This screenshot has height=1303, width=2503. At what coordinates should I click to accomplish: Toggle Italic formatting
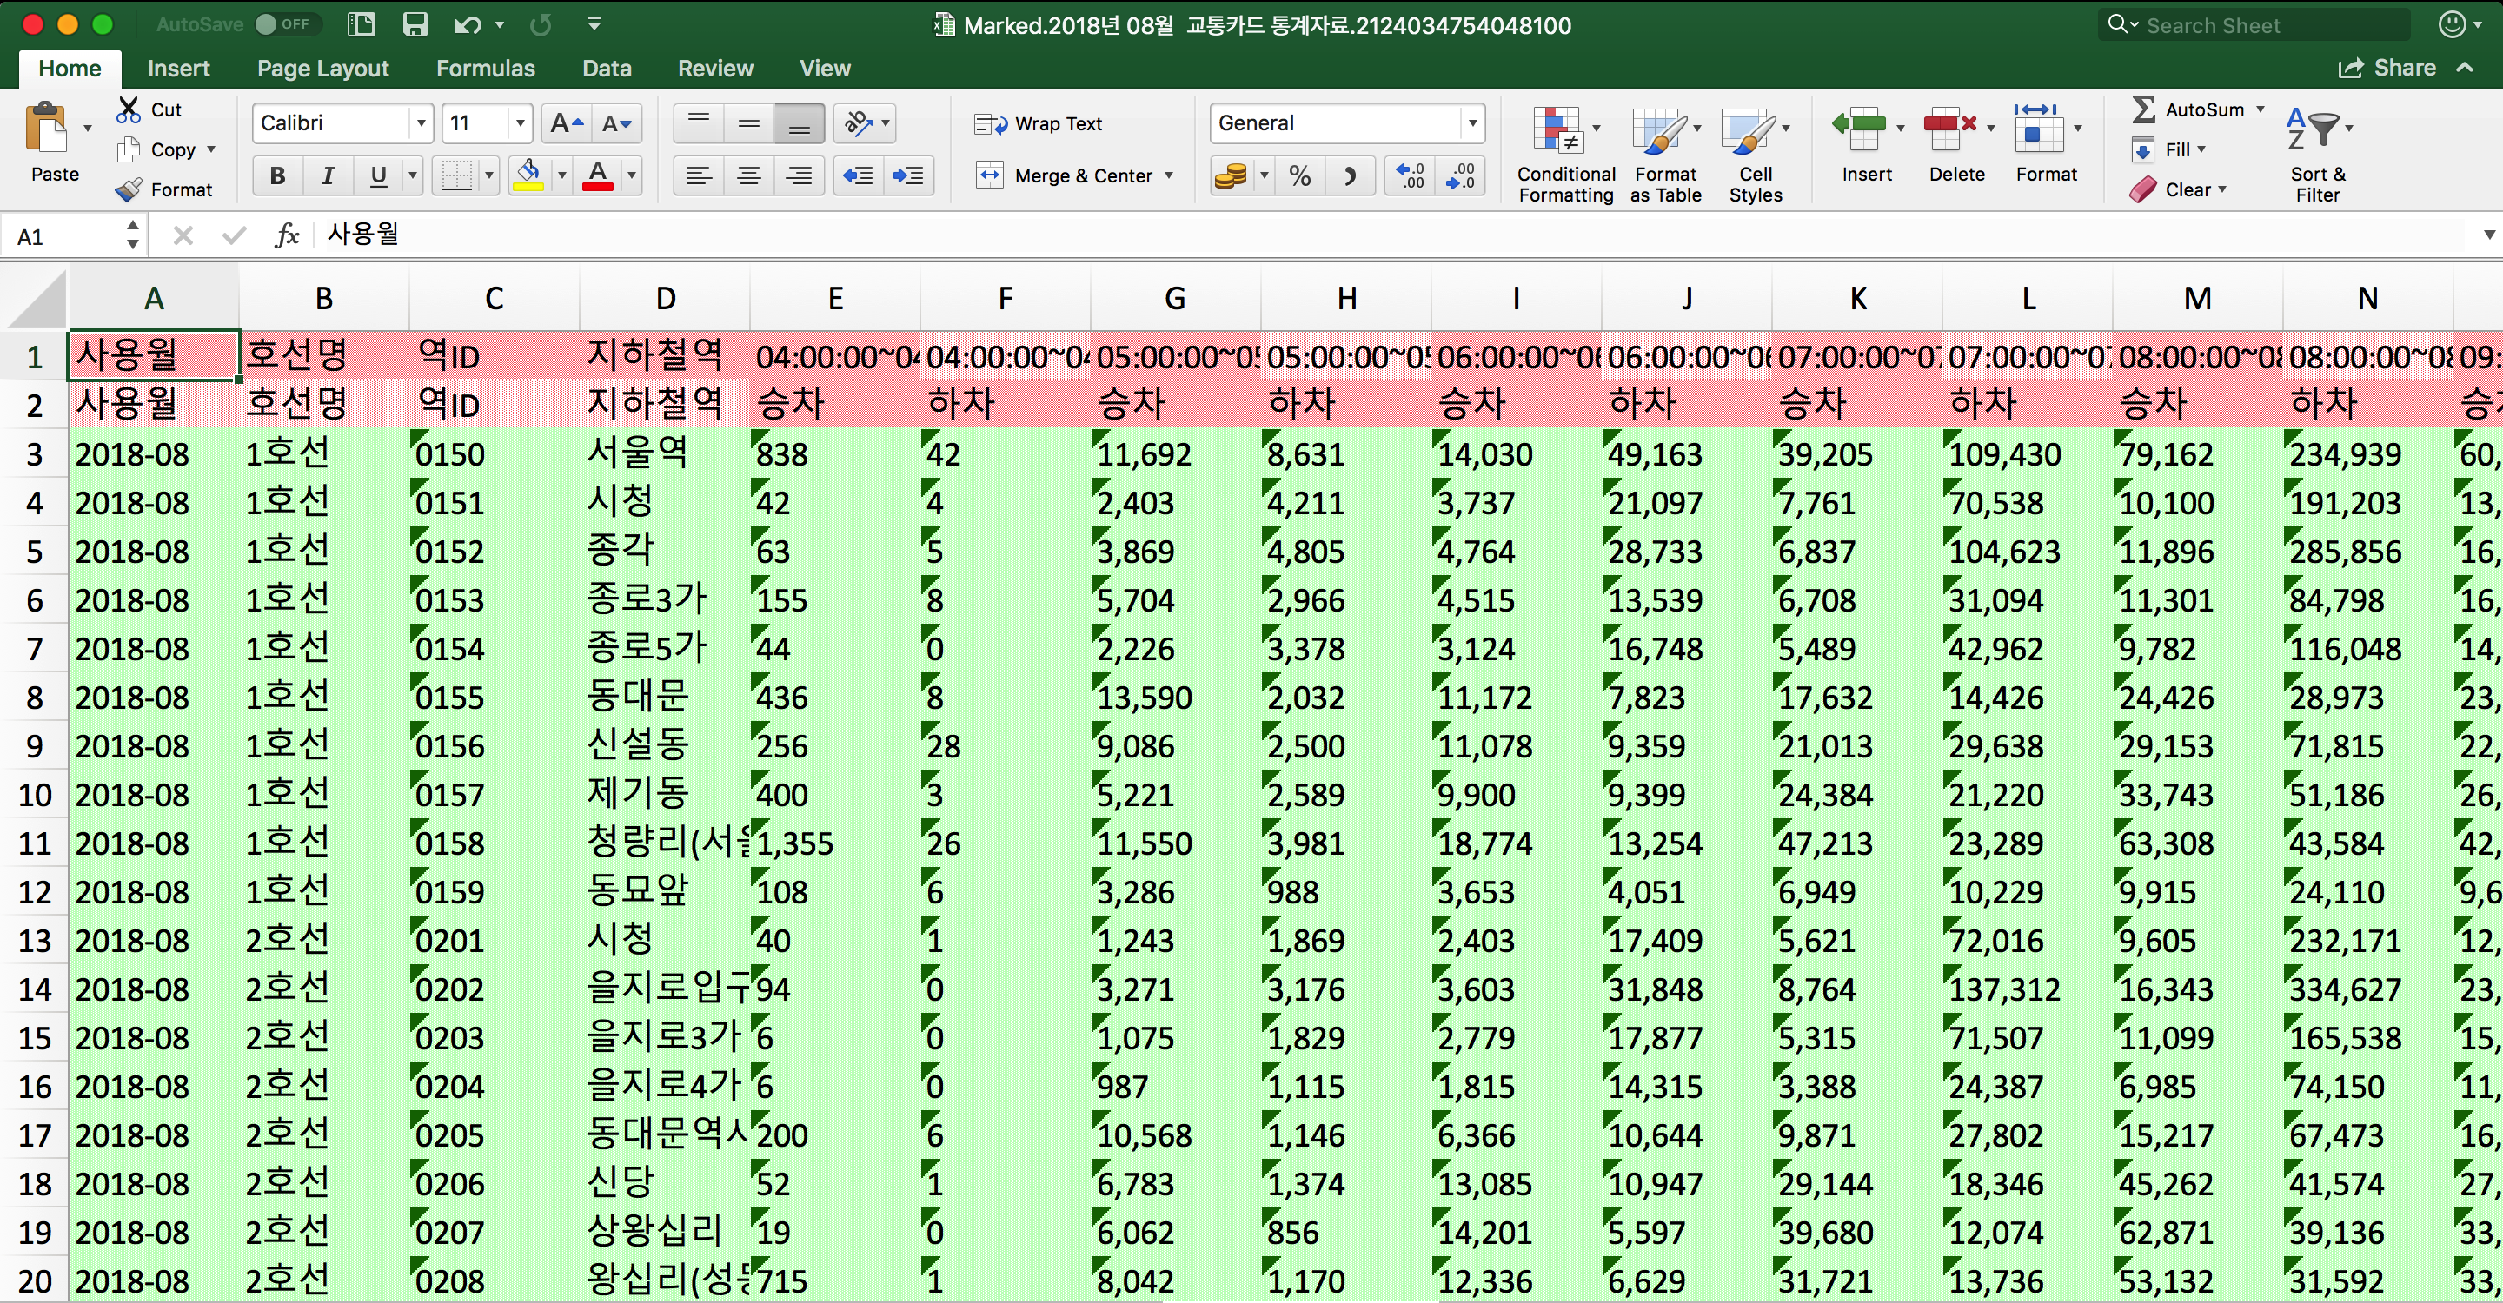pyautogui.click(x=328, y=175)
